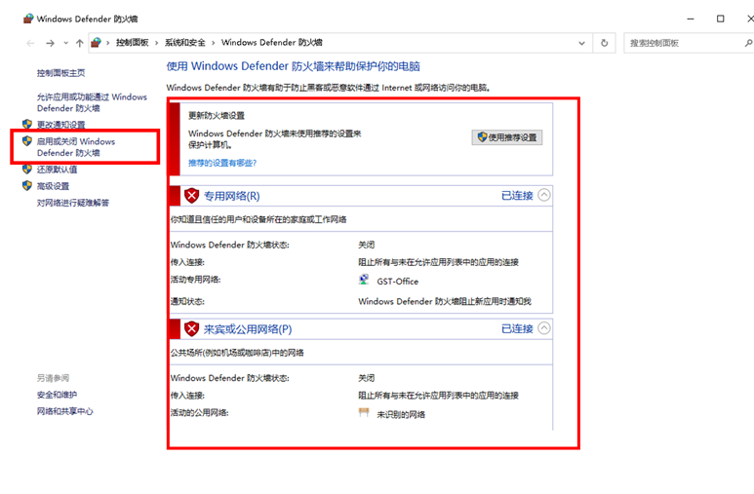
Task: Open 高级设置 link
Action: (53, 186)
